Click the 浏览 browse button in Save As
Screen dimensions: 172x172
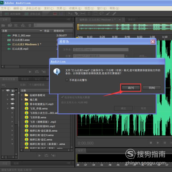pyautogui.click(x=143, y=56)
